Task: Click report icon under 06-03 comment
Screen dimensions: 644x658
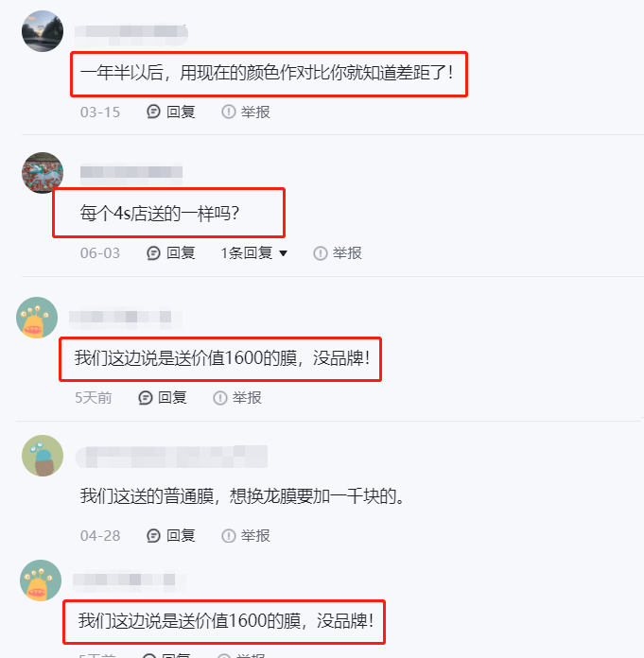Action: point(321,253)
